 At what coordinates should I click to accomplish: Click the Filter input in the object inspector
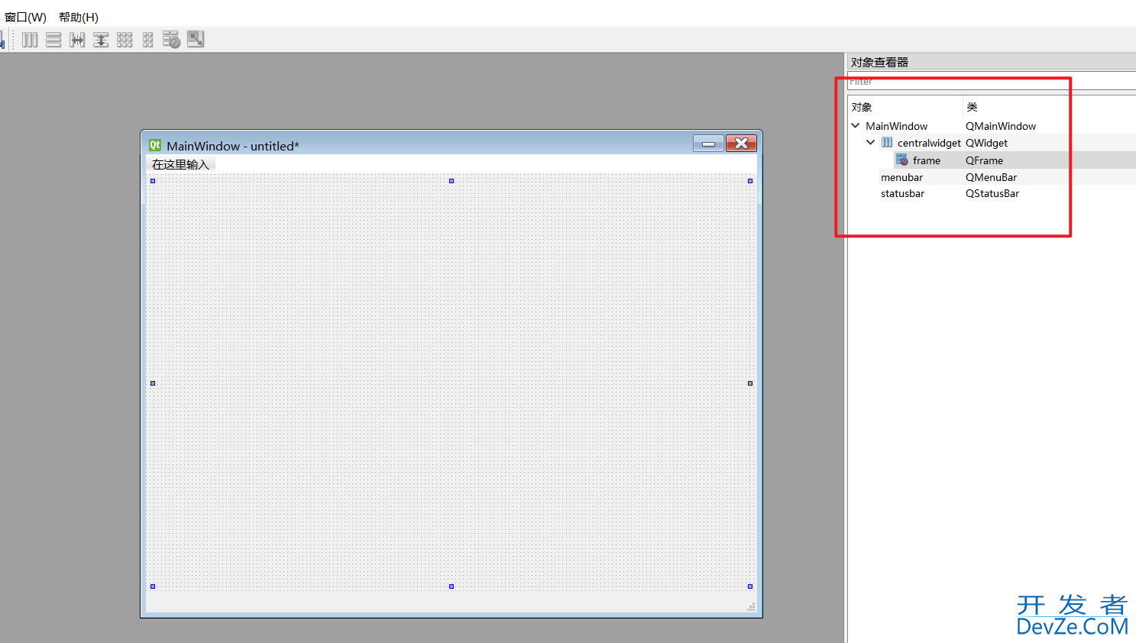[x=992, y=82]
